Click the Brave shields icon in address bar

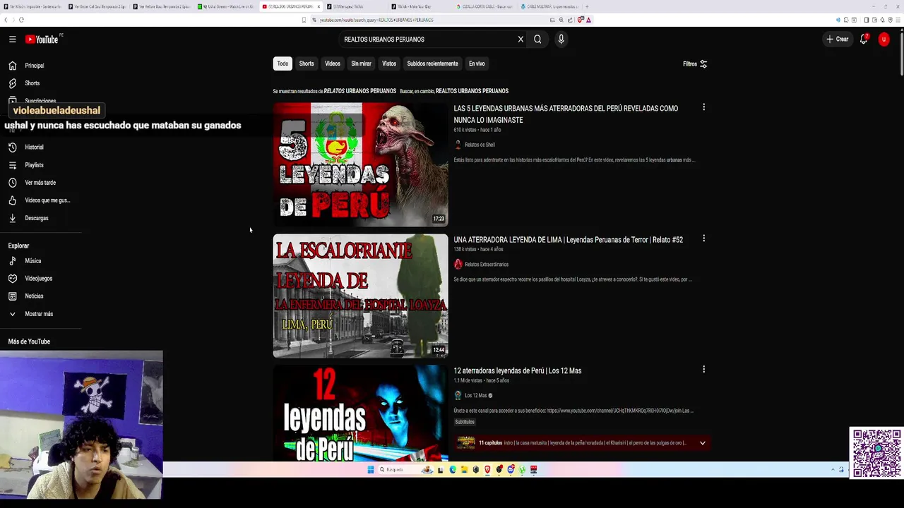(x=581, y=20)
